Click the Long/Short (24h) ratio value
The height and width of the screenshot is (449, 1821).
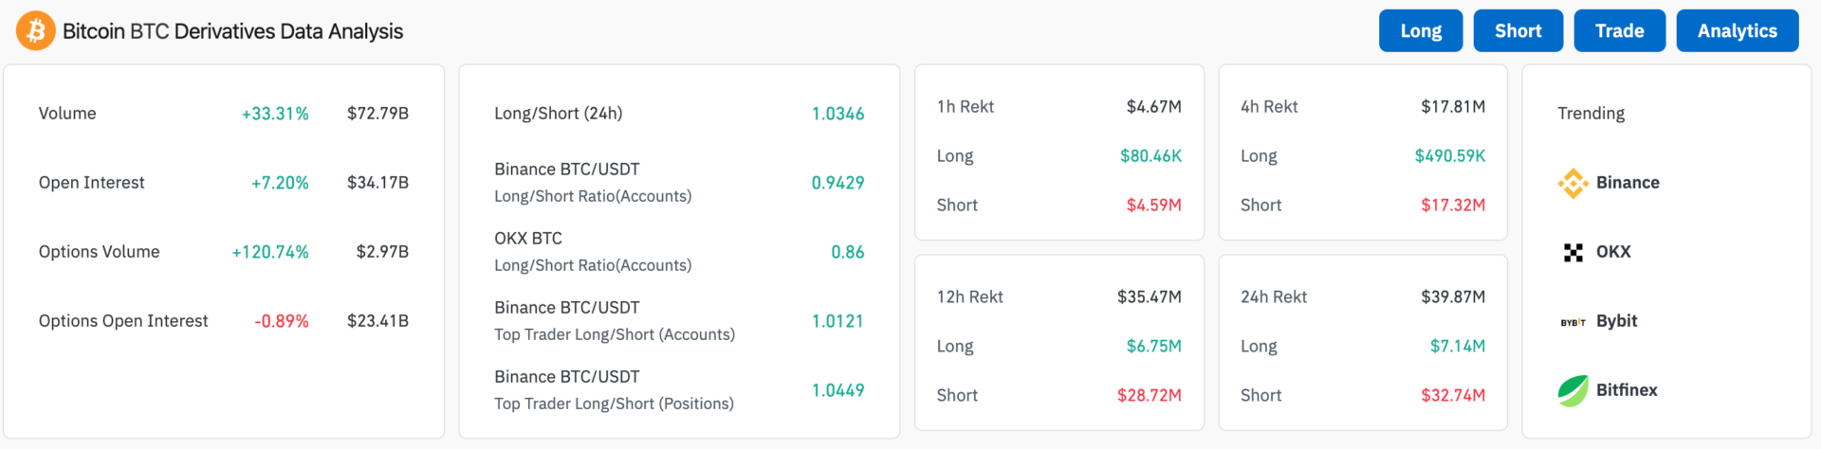(x=837, y=114)
